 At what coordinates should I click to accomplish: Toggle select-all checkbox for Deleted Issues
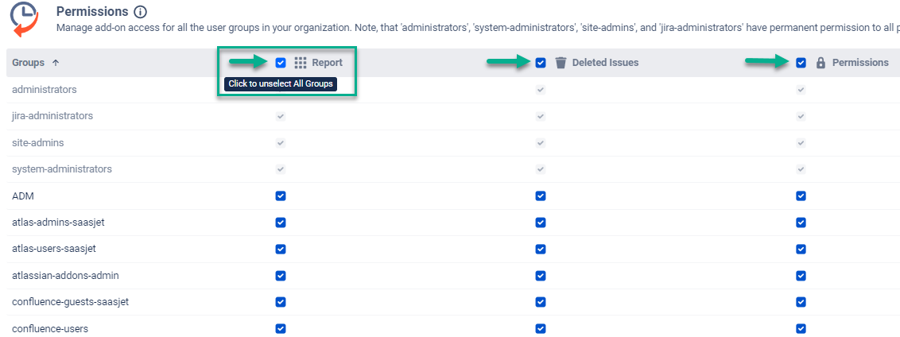[541, 63]
